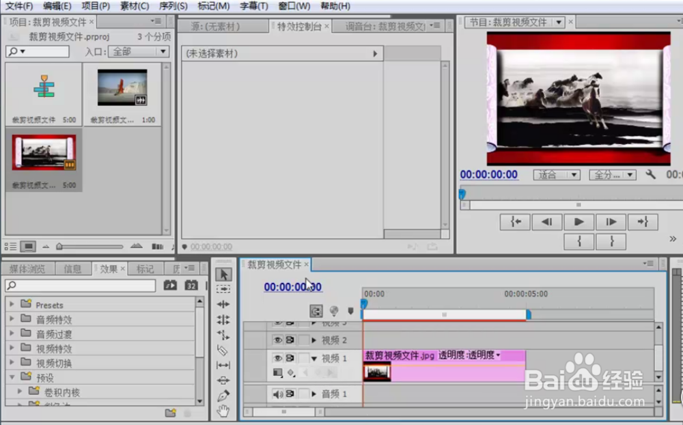Open clip 透明度 effect dropdown
Screen dimensions: 683x425
coord(498,355)
